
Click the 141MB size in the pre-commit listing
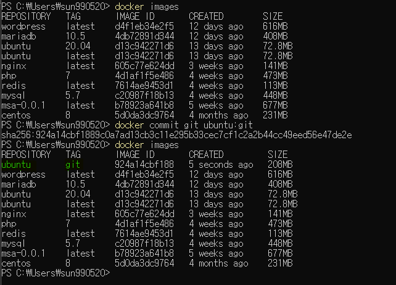[x=275, y=66]
